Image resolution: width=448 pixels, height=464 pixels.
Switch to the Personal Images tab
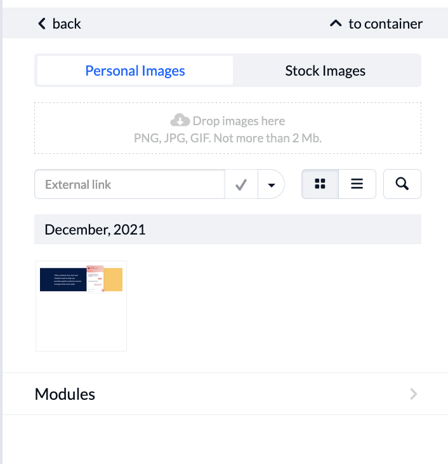(x=135, y=71)
